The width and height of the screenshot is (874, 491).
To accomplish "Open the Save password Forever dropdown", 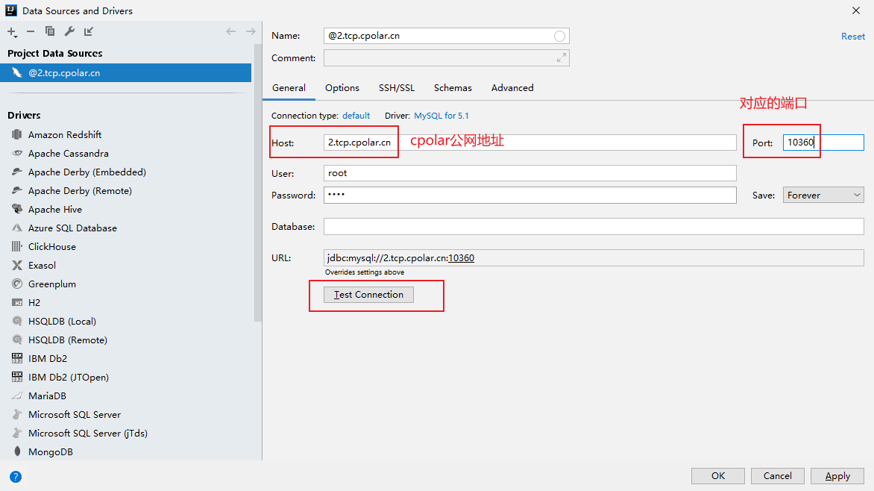I will click(x=823, y=195).
